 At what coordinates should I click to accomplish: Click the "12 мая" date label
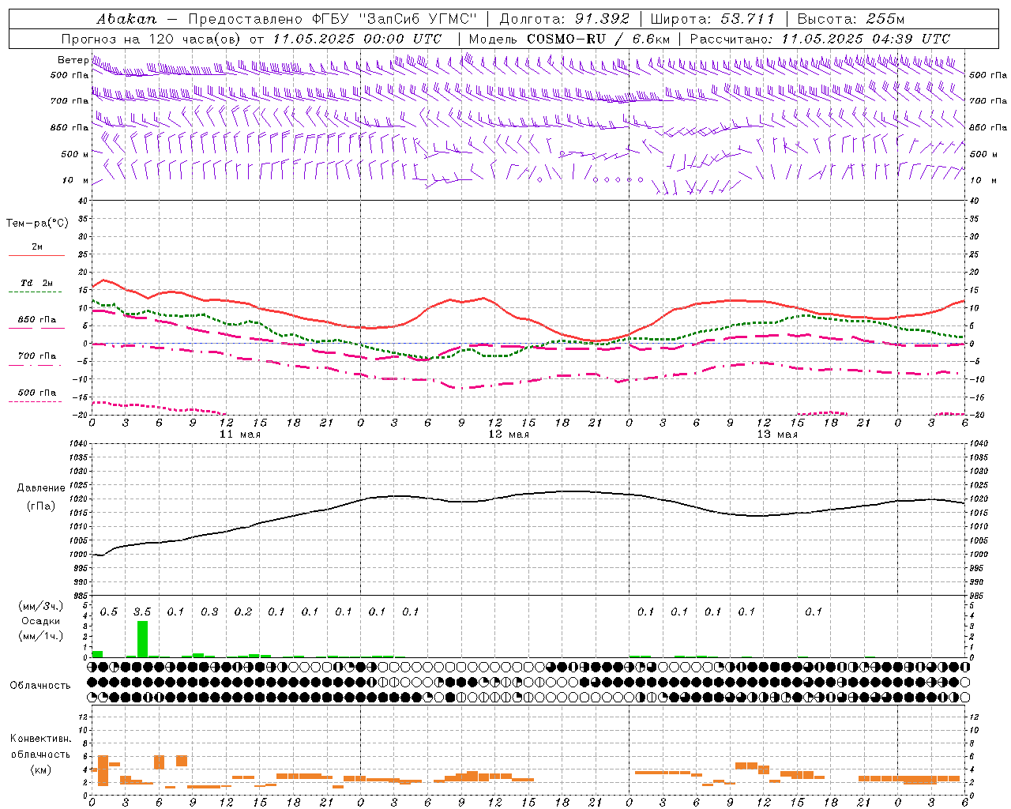(509, 435)
